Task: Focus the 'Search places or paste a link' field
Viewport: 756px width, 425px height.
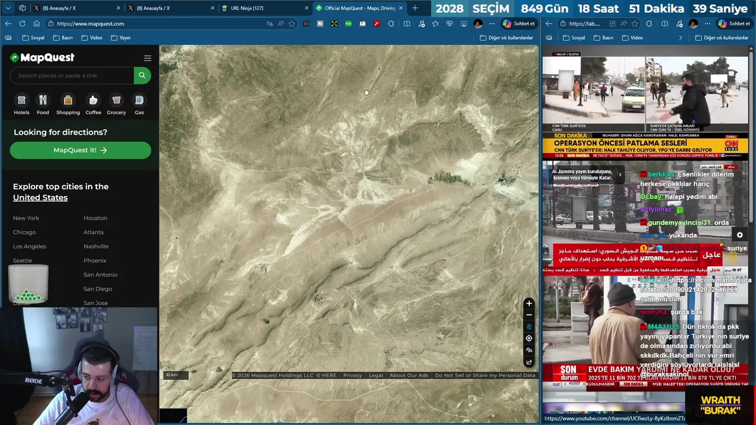Action: pos(71,75)
